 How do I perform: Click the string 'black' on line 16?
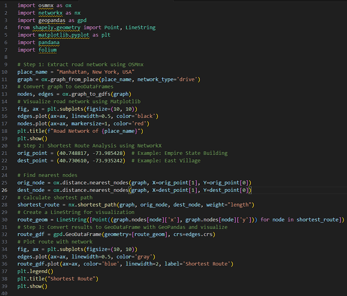[x=145, y=116]
